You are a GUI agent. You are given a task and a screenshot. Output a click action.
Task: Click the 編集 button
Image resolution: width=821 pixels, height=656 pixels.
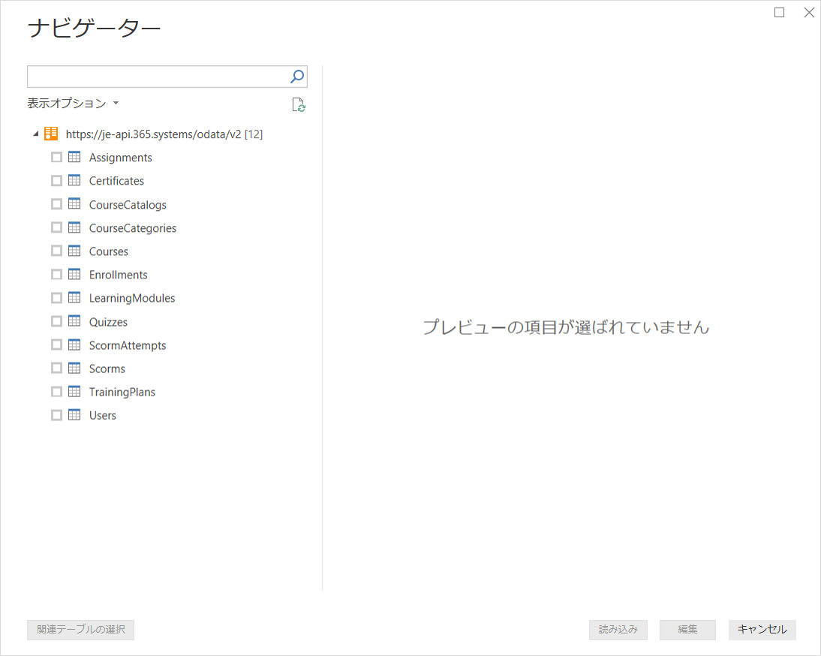[x=687, y=630]
